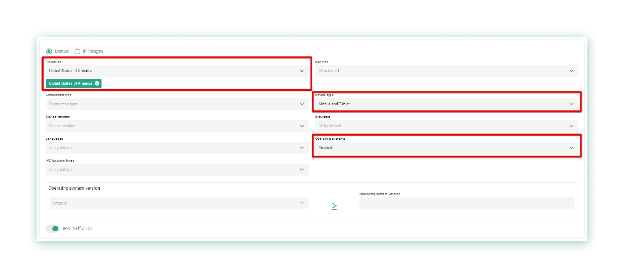Toggle the IPv6 traffic switch
This screenshot has width=624, height=278.
[x=53, y=228]
